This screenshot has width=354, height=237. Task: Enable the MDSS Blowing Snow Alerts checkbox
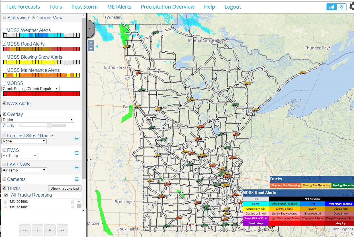coord(4,57)
